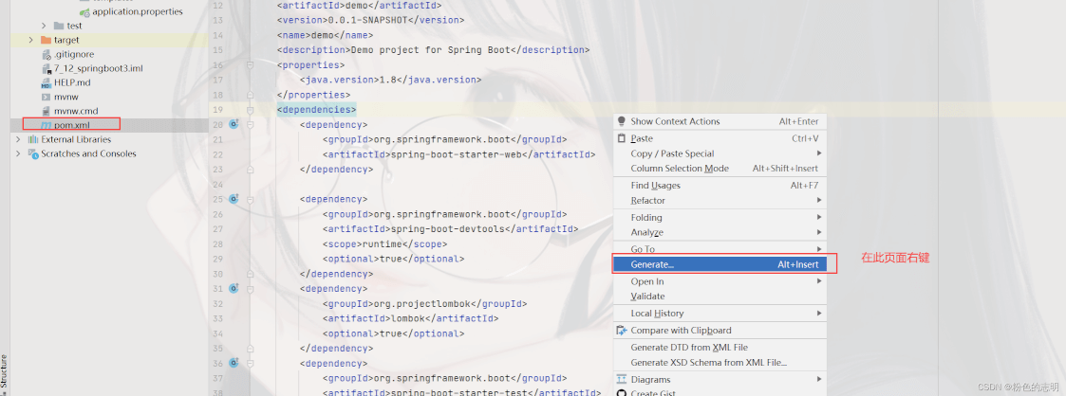Click the Show Context Actions lightbulb icon

pyautogui.click(x=622, y=121)
